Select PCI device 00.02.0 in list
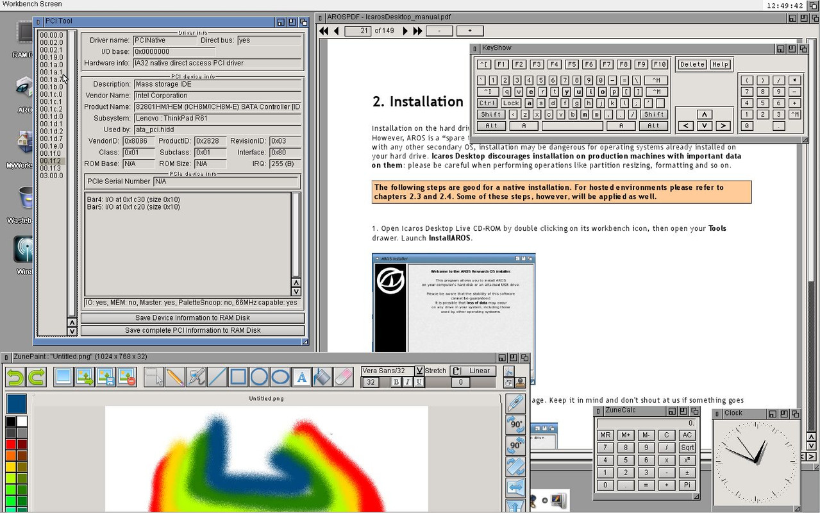820x513 pixels. pos(52,42)
